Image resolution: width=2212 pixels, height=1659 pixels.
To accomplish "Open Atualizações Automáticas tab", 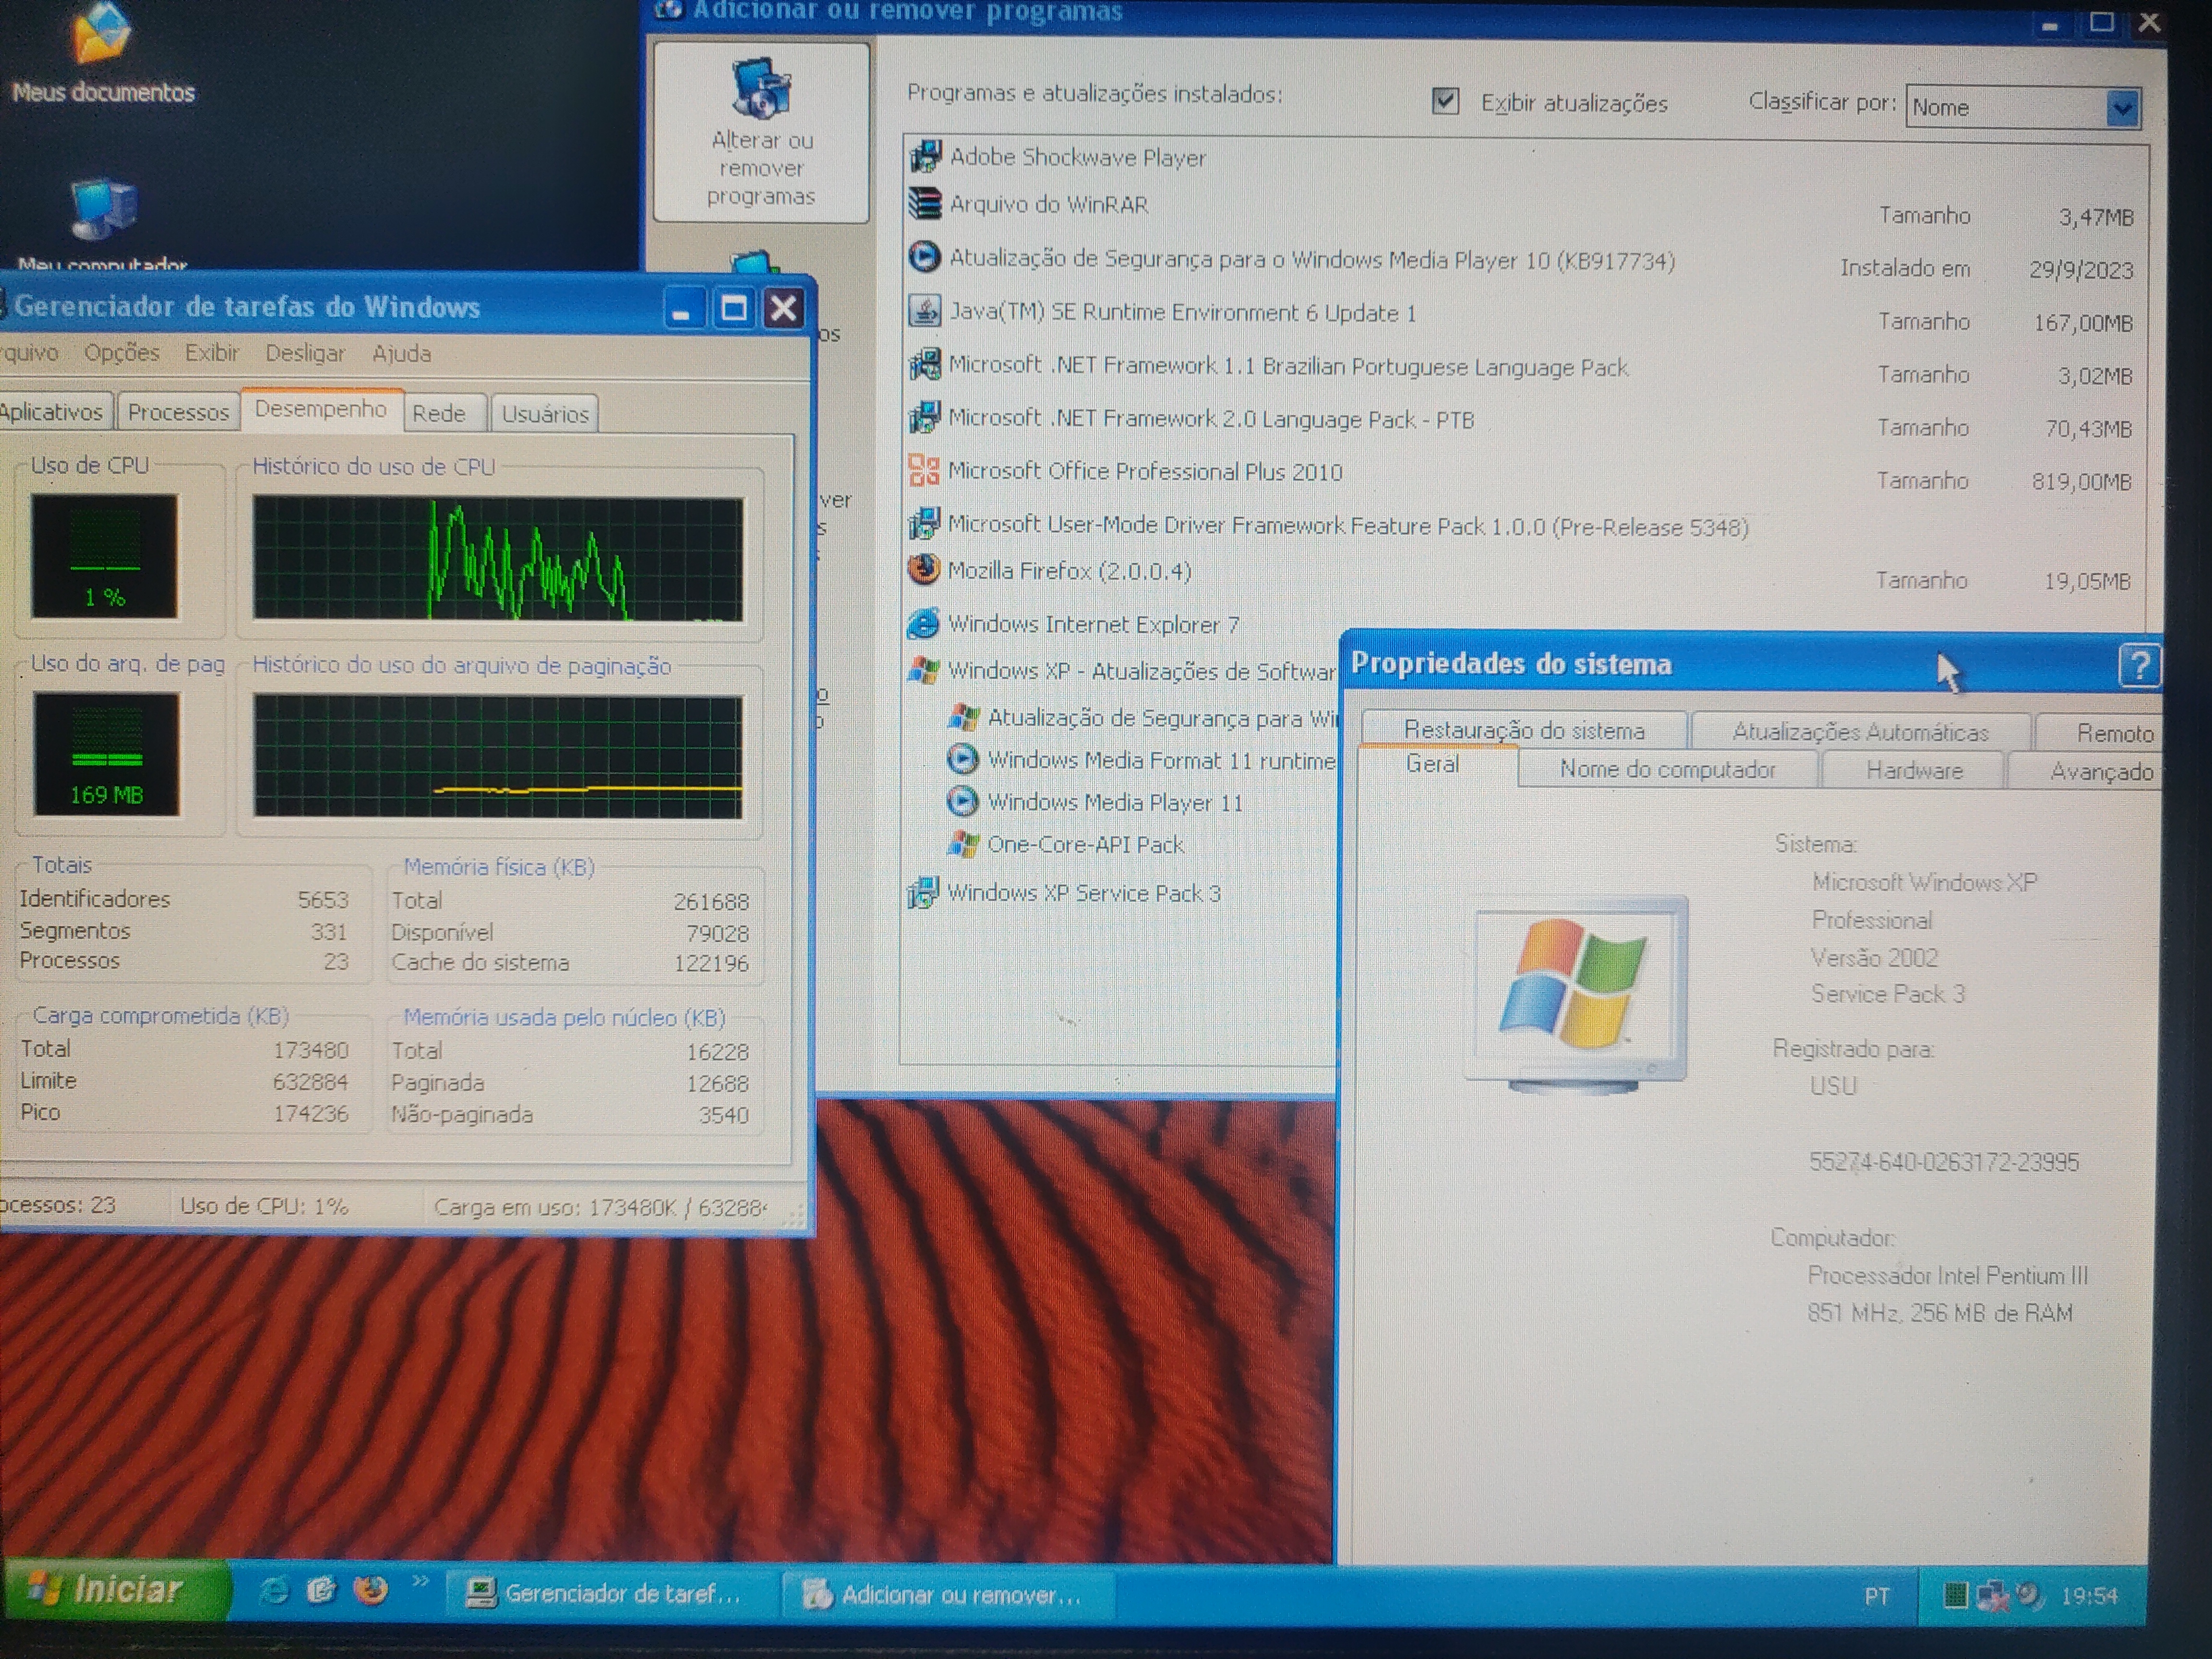I will 1860,732.
